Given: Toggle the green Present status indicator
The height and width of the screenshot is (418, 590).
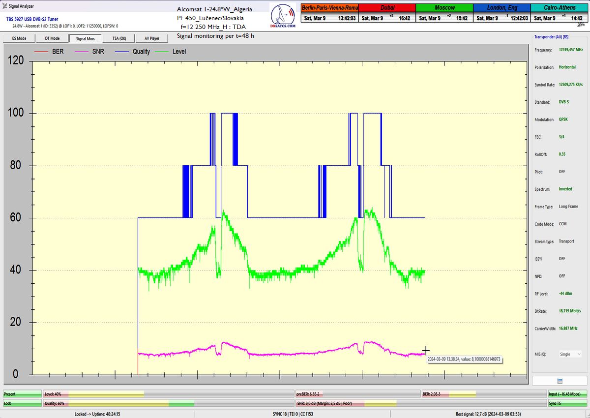Looking at the screenshot, I should tap(22, 394).
